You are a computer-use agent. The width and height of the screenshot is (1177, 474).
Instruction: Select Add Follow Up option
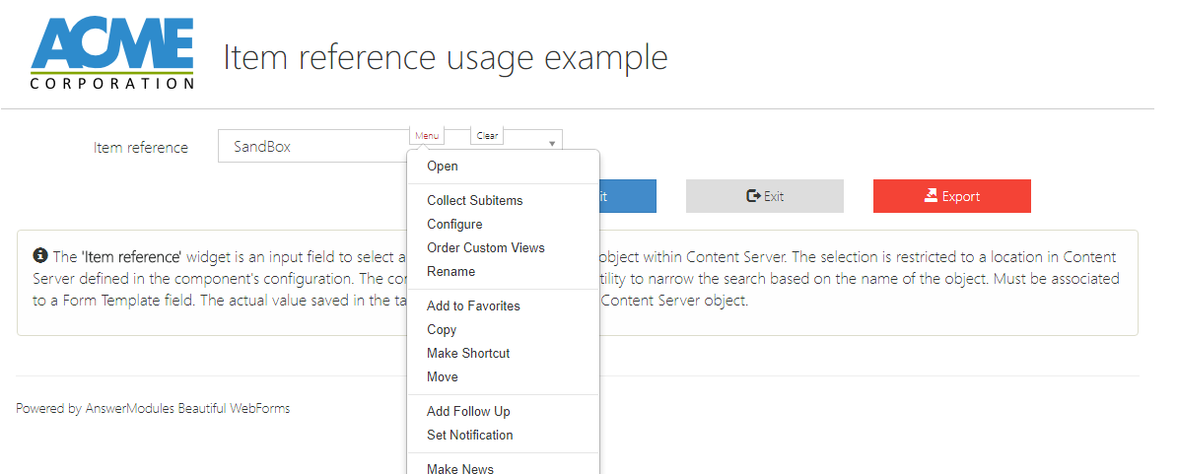click(x=468, y=411)
